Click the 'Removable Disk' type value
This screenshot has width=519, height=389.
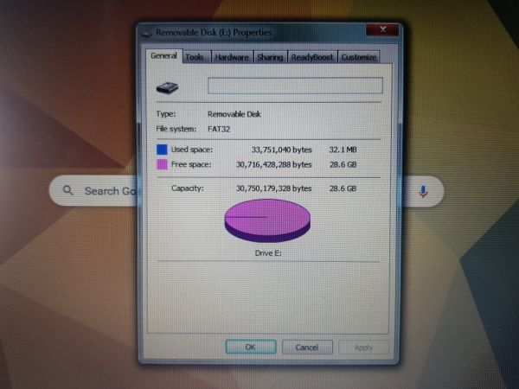(x=234, y=114)
